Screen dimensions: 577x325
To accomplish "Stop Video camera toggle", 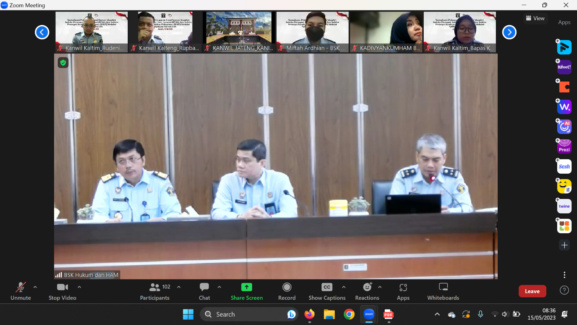I will coord(62,291).
